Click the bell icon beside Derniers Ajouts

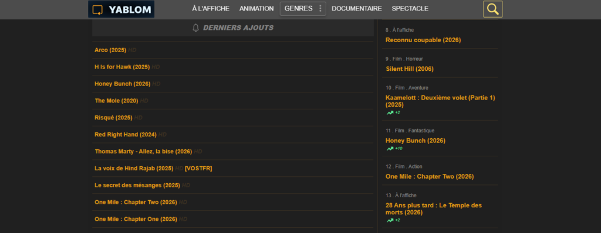196,28
